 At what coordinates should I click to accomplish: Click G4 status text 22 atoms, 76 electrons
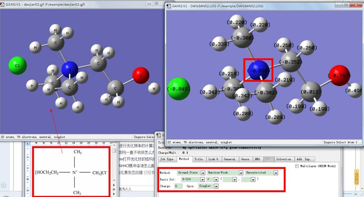point(199,142)
